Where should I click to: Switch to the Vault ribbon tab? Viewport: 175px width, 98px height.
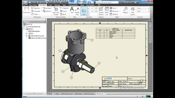point(82,5)
